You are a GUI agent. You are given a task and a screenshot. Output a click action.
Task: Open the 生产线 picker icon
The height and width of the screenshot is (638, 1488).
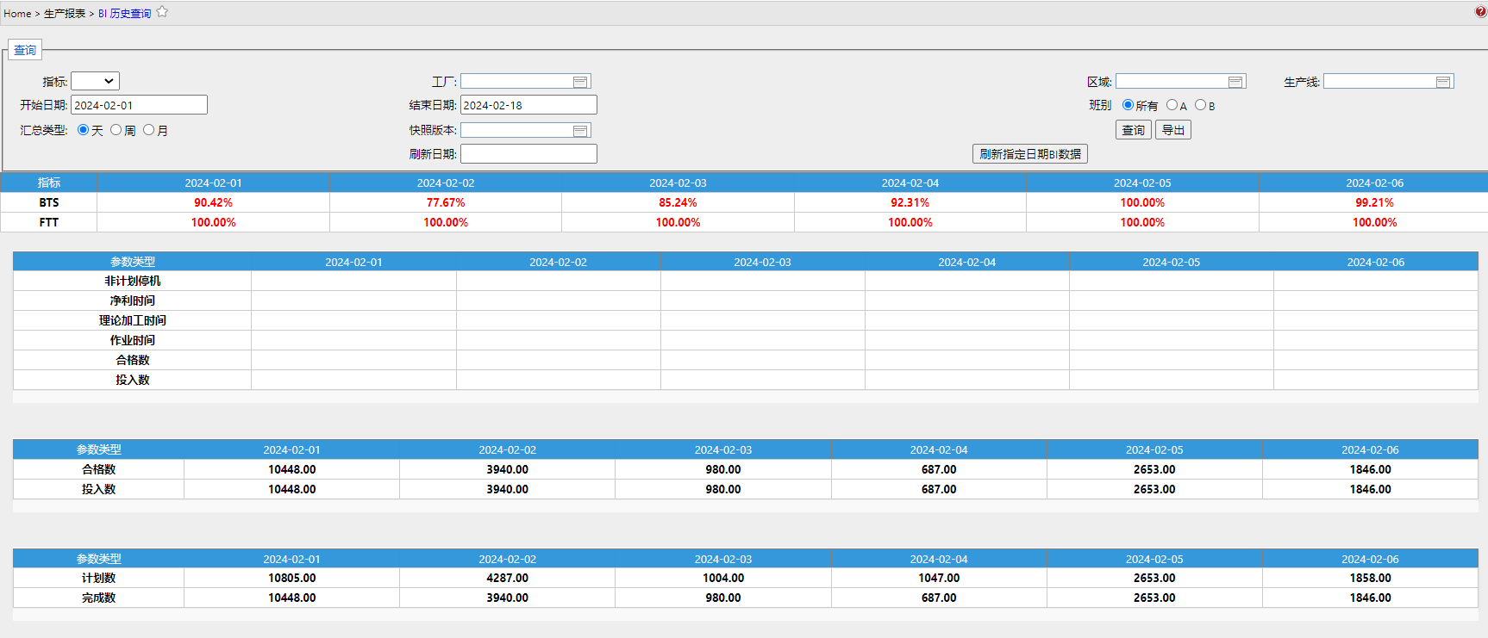pos(1442,82)
